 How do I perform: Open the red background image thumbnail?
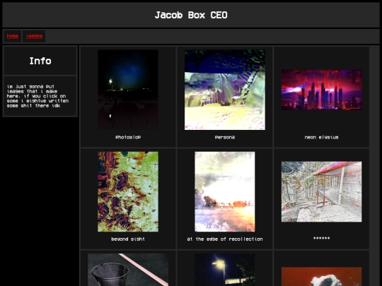[x=321, y=277]
